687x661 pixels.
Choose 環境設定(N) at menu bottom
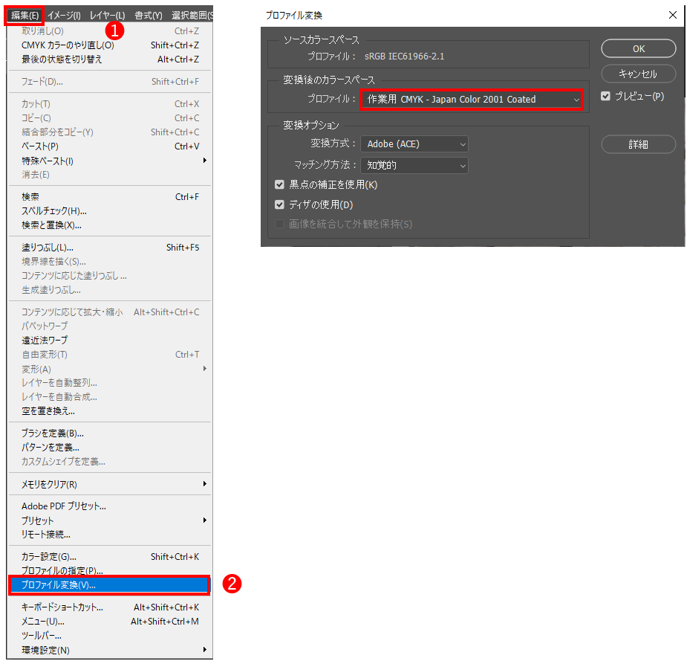(45, 651)
